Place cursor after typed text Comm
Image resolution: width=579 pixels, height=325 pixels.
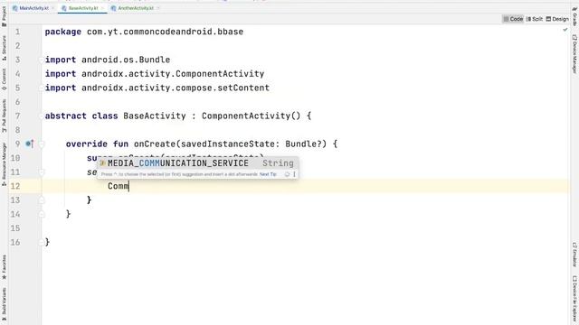click(128, 186)
